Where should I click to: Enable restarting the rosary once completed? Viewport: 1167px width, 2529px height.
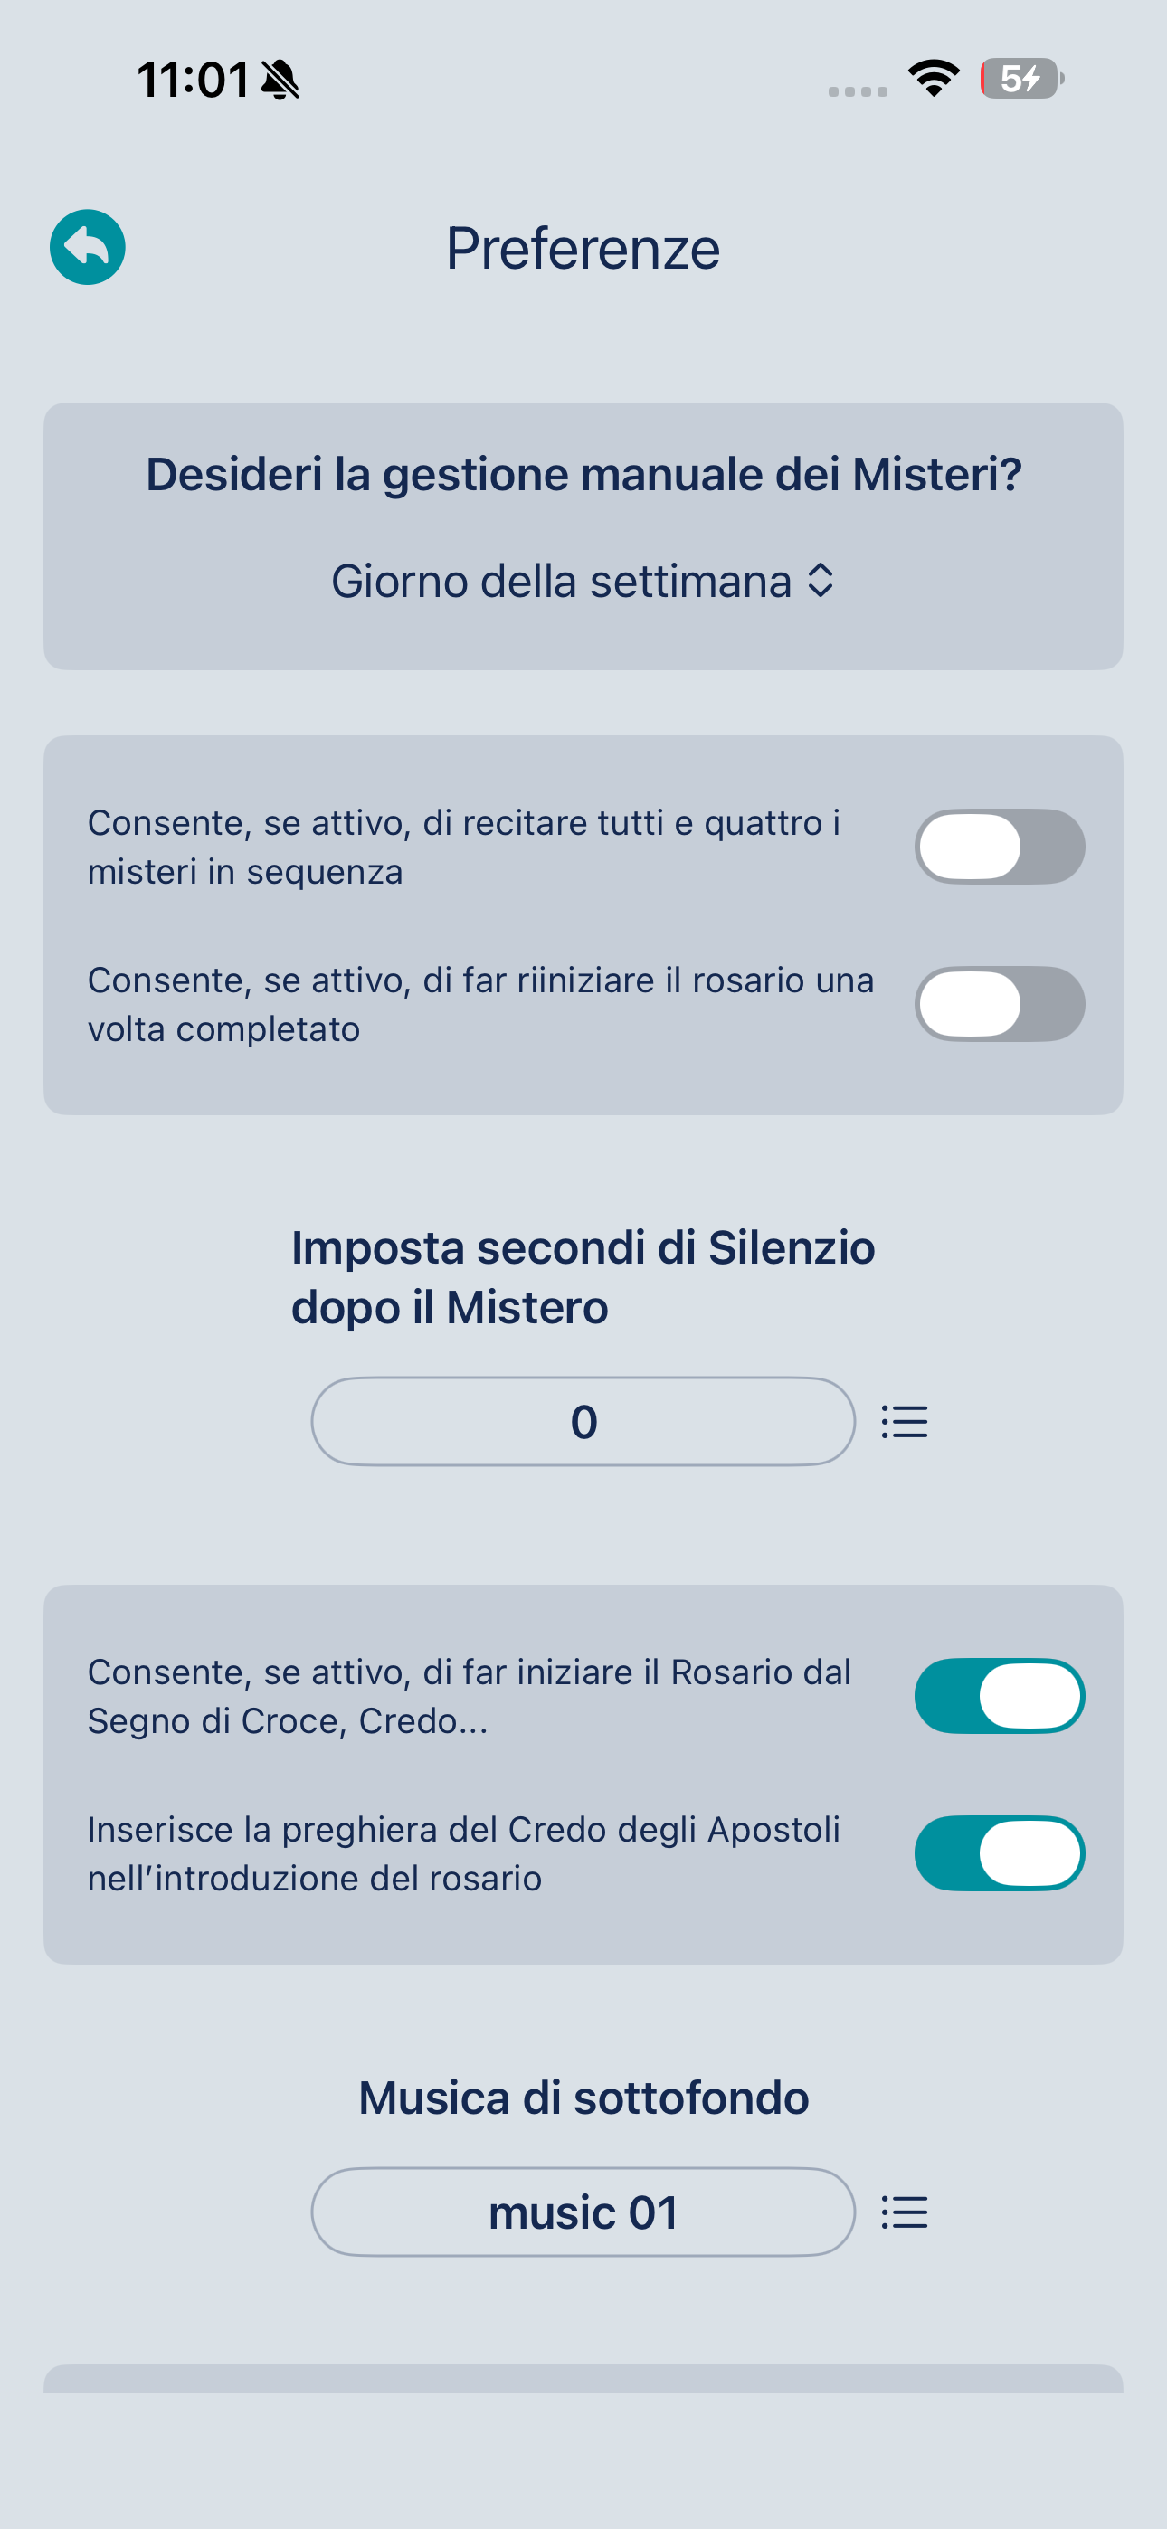[999, 1003]
